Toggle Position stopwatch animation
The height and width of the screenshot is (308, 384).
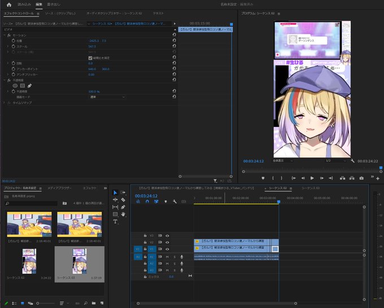click(x=14, y=41)
